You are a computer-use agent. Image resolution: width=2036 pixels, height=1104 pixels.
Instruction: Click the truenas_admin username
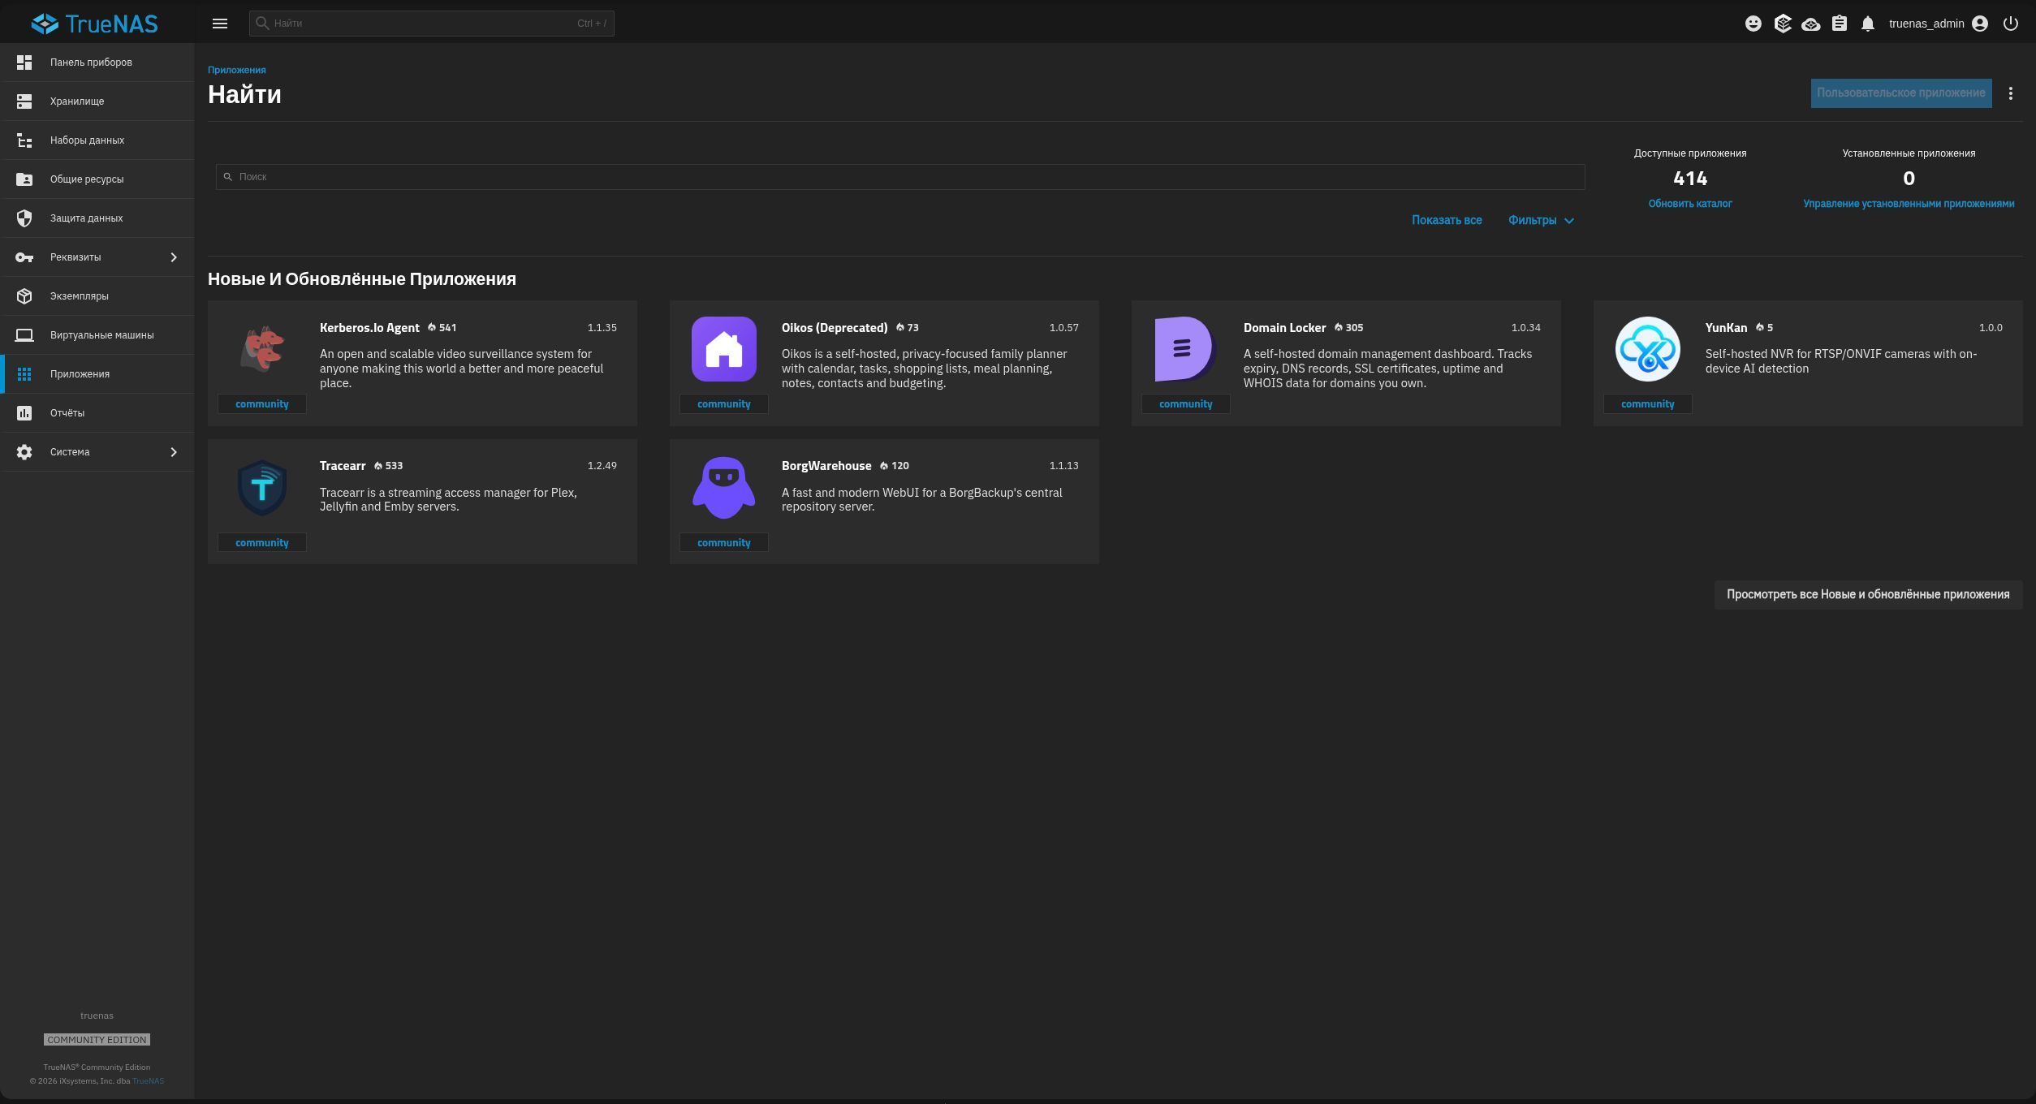(x=1926, y=24)
